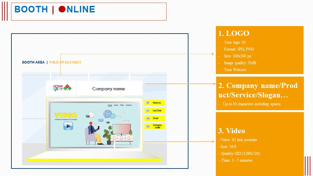The image size is (313, 176).
Task: Click the white speech bubble near VIDEO
Action: click(x=91, y=115)
